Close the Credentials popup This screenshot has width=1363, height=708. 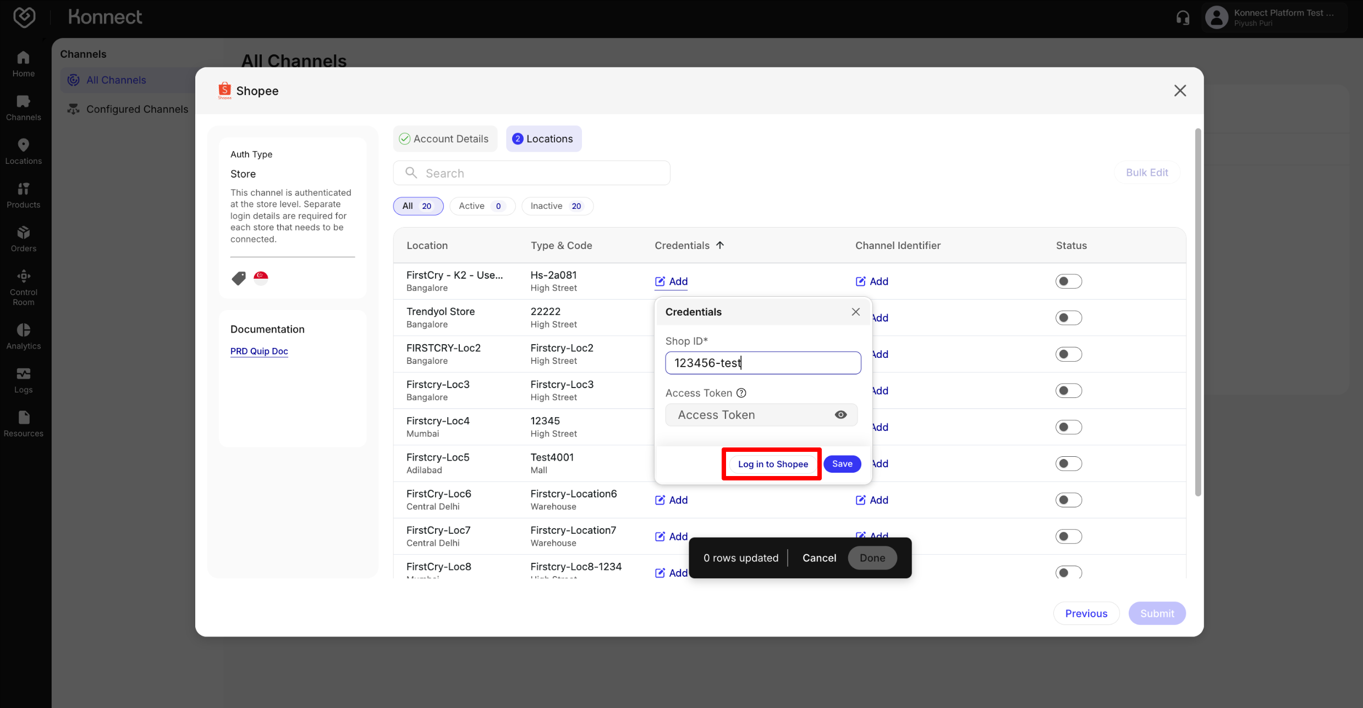click(855, 312)
